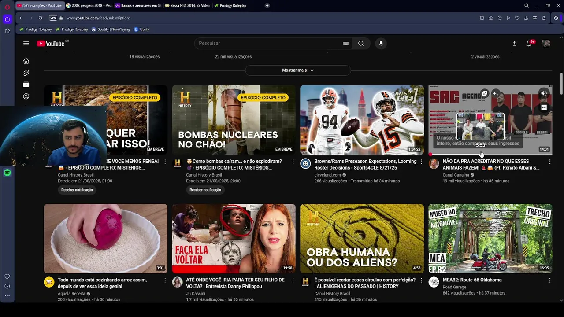Click the page vertical scrollbar thumb

point(561,83)
